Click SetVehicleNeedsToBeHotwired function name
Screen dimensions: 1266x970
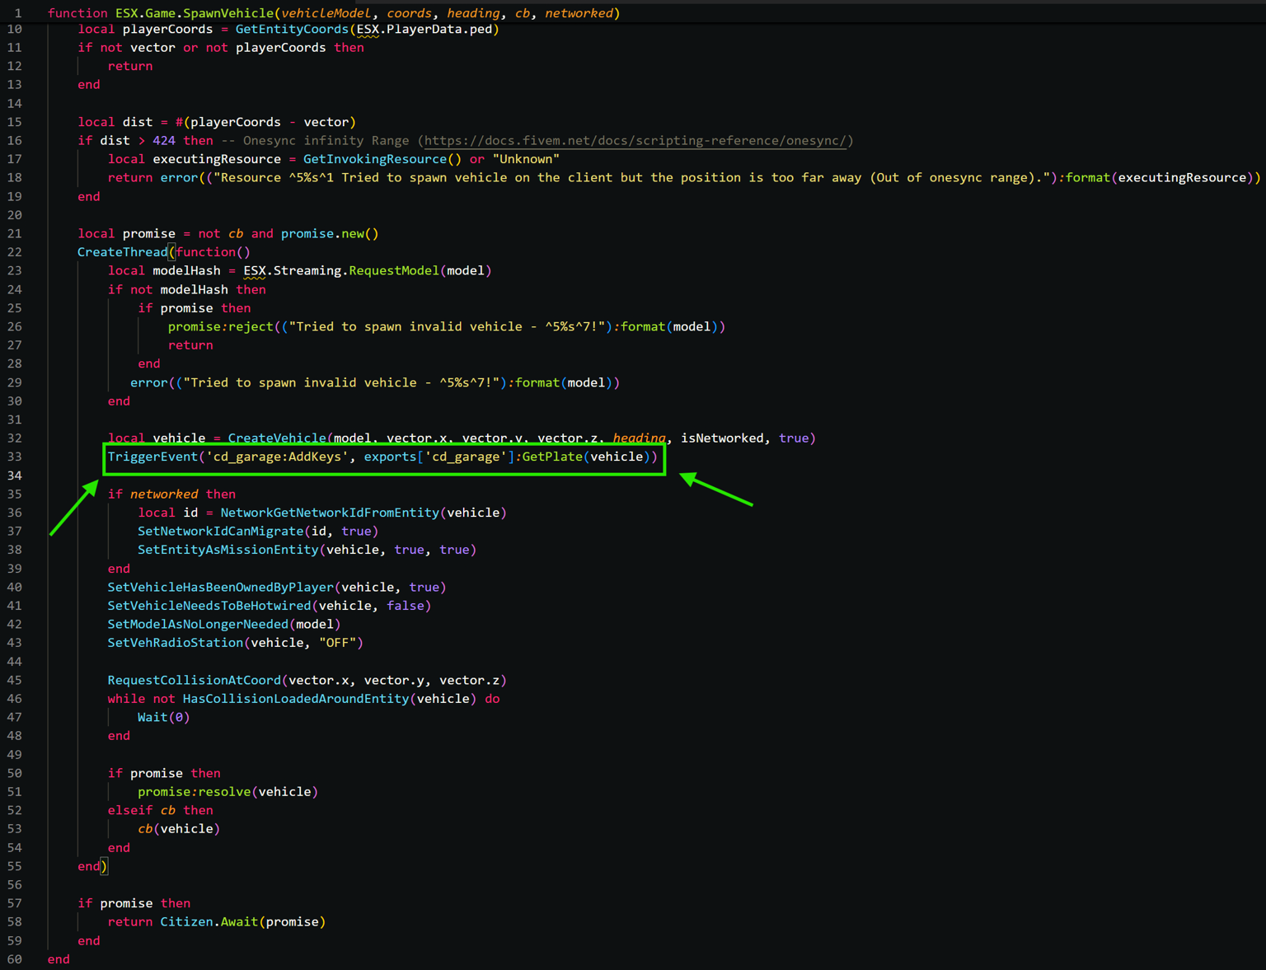click(209, 606)
